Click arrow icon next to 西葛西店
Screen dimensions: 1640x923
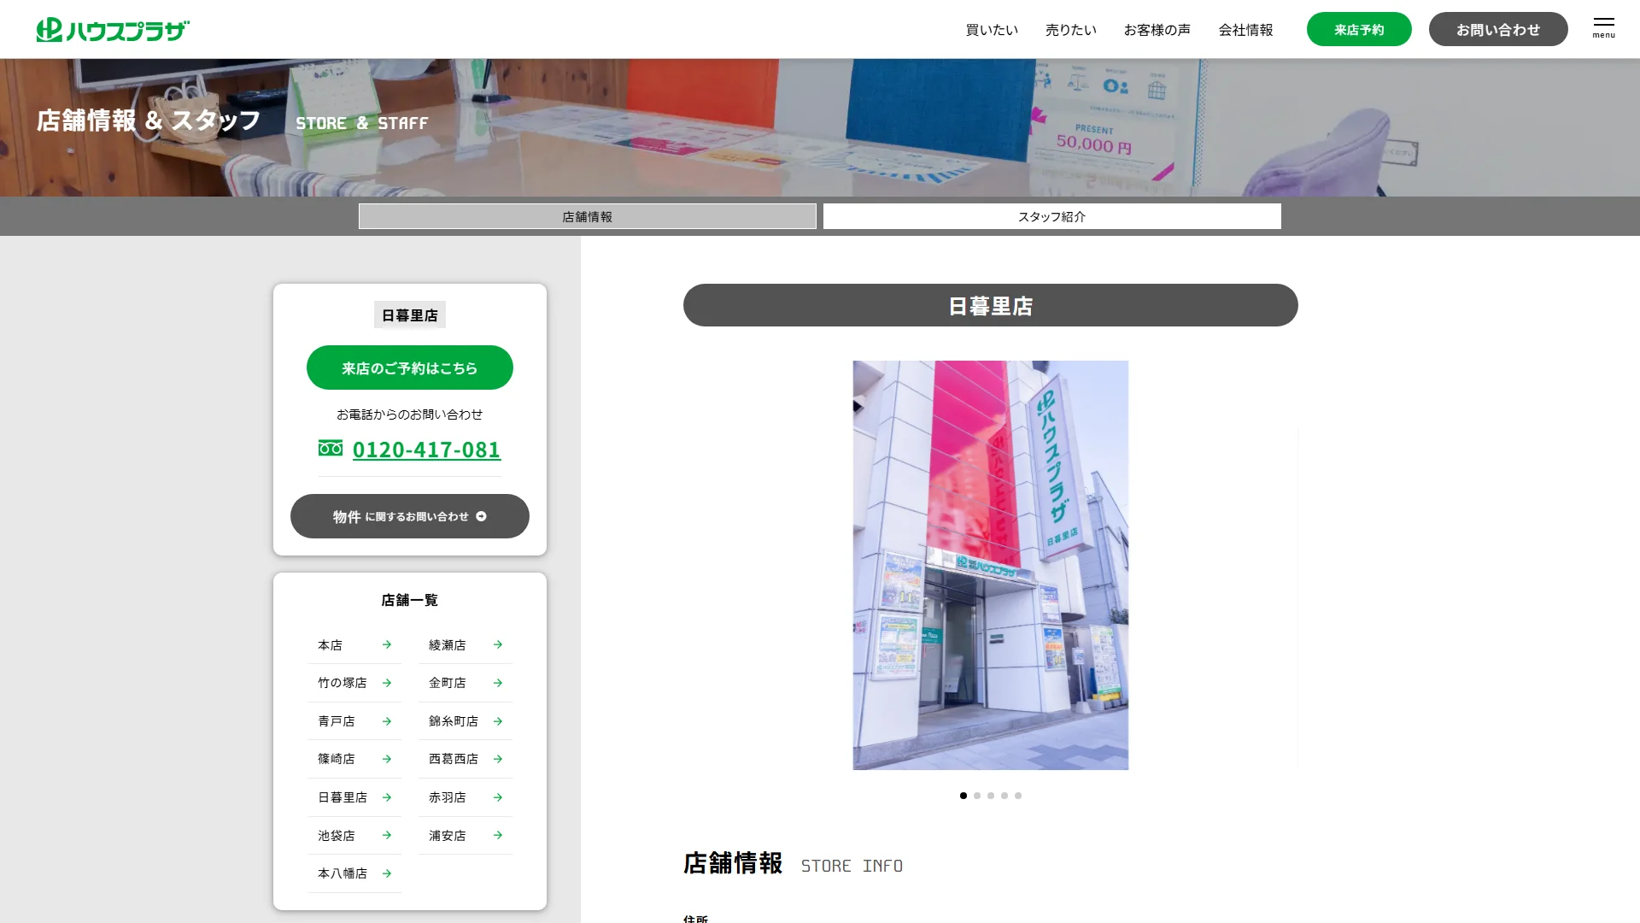[x=498, y=759]
